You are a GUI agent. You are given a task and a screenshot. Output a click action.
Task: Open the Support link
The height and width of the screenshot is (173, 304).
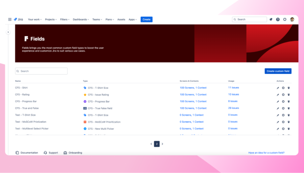point(51,153)
